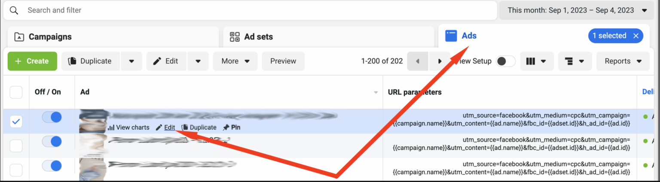Go to previous page arrow
The width and height of the screenshot is (660, 182).
(x=418, y=61)
